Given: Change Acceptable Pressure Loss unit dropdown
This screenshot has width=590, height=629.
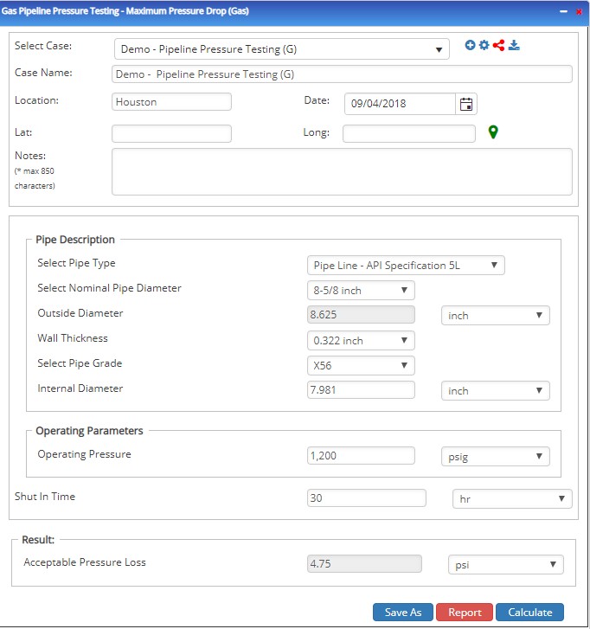Looking at the screenshot, I should click(x=506, y=564).
